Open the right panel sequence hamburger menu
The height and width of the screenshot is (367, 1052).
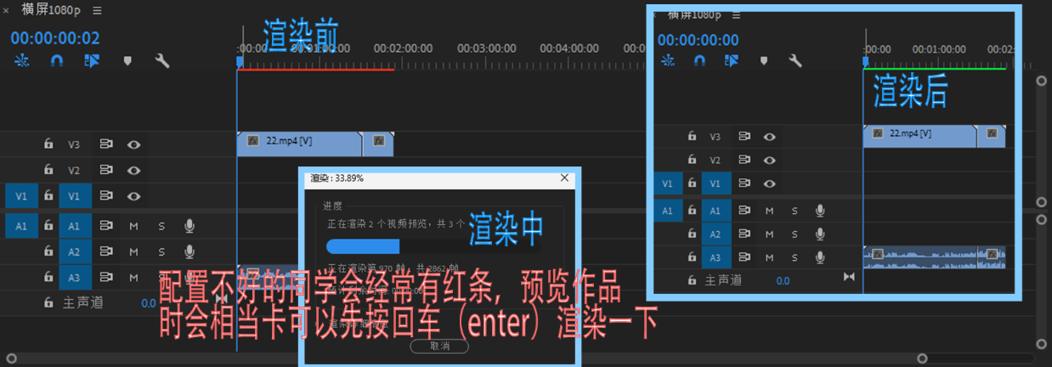(736, 14)
